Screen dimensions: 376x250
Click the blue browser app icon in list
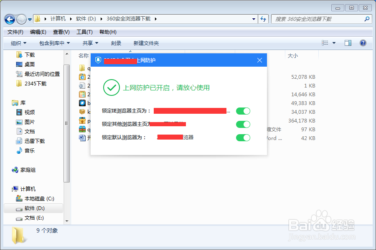click(x=82, y=103)
